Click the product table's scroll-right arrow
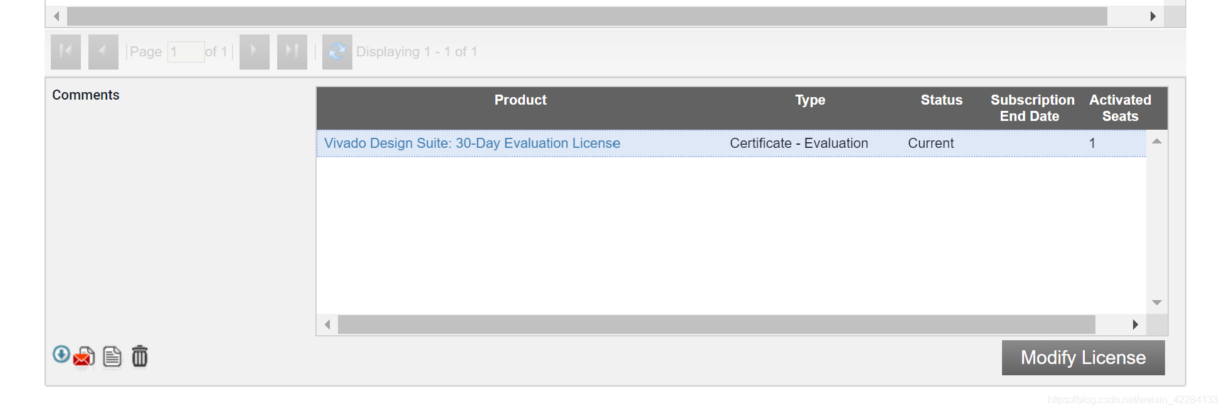The height and width of the screenshot is (411, 1224). (x=1136, y=325)
